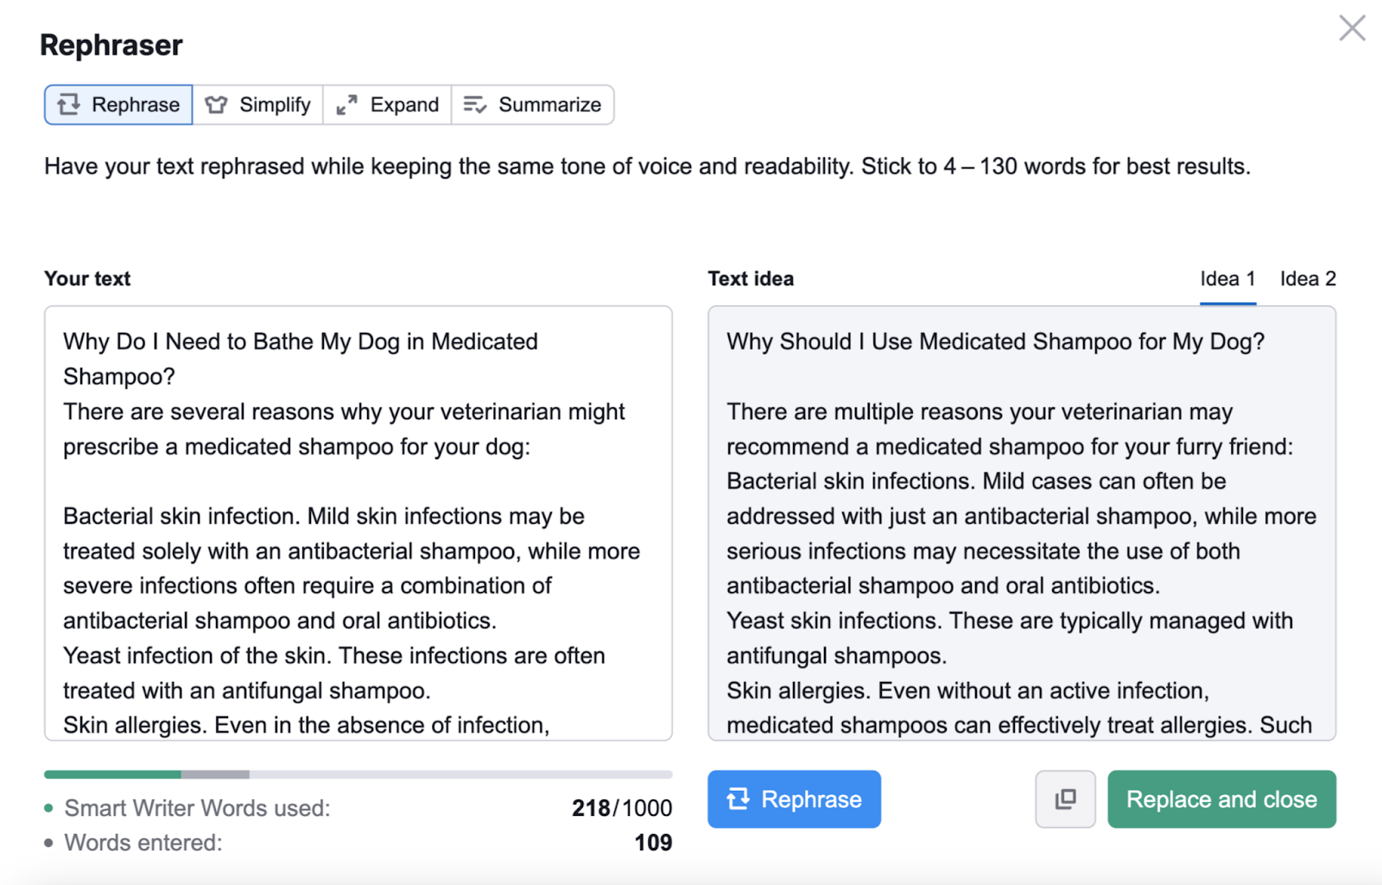The height and width of the screenshot is (885, 1382).
Task: Click the rephrase icon inside the blue button
Action: click(x=739, y=799)
